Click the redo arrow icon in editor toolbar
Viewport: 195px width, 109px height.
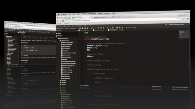pos(101,28)
